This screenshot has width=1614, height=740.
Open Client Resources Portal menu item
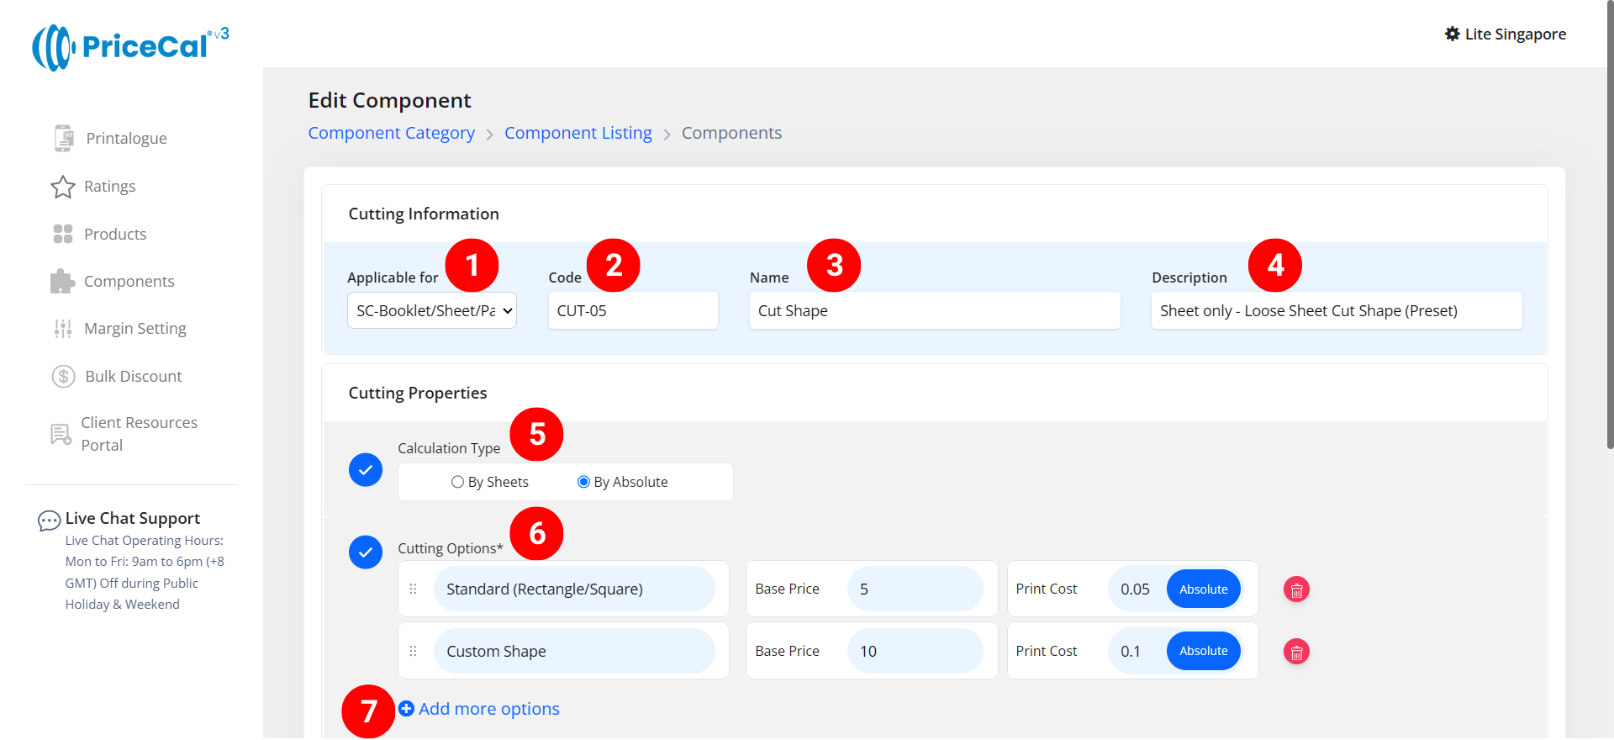(139, 434)
